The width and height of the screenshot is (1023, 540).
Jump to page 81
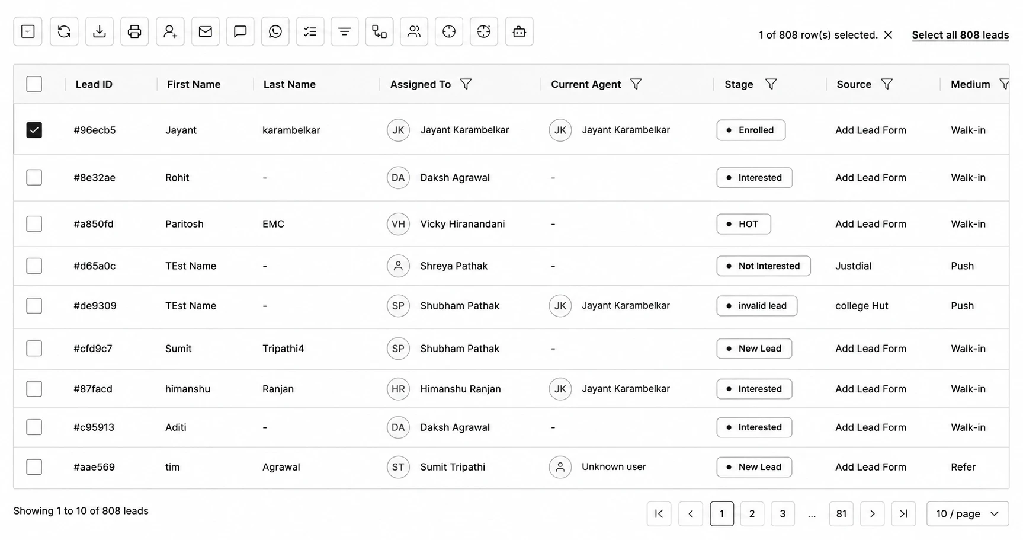[x=841, y=514]
